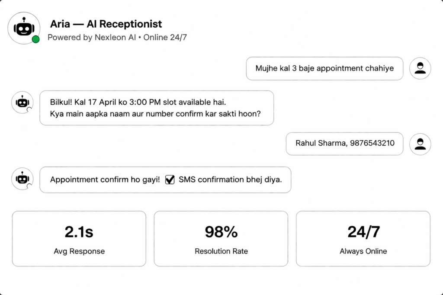Click Aria's robot avatar in the header
The height and width of the screenshot is (295, 443).
(x=24, y=28)
